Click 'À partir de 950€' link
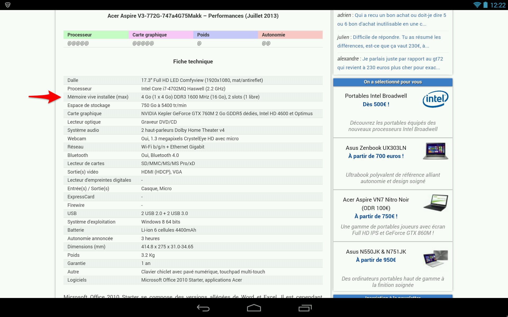Screen dimensions: 508x317 pyautogui.click(x=376, y=260)
